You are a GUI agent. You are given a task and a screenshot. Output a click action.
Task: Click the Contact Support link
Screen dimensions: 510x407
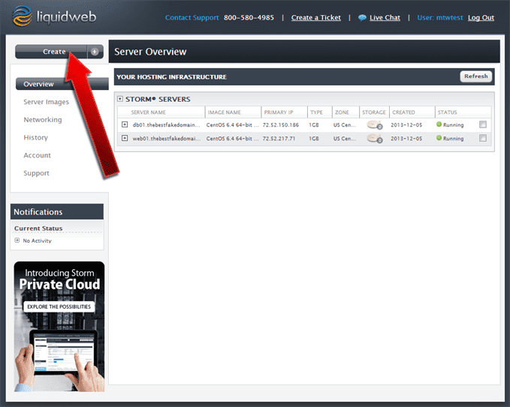(x=192, y=18)
